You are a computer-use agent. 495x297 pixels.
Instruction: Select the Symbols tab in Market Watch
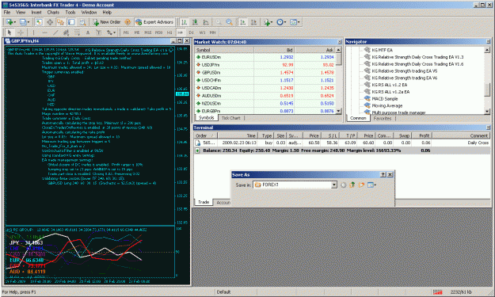[x=206, y=118]
